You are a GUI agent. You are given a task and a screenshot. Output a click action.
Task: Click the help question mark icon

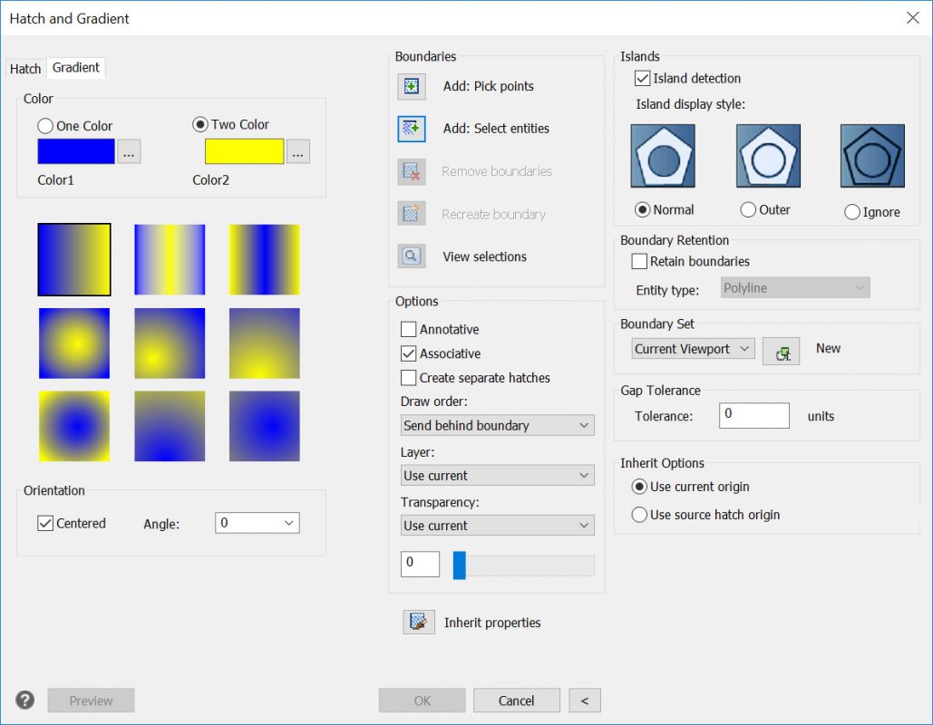point(25,700)
